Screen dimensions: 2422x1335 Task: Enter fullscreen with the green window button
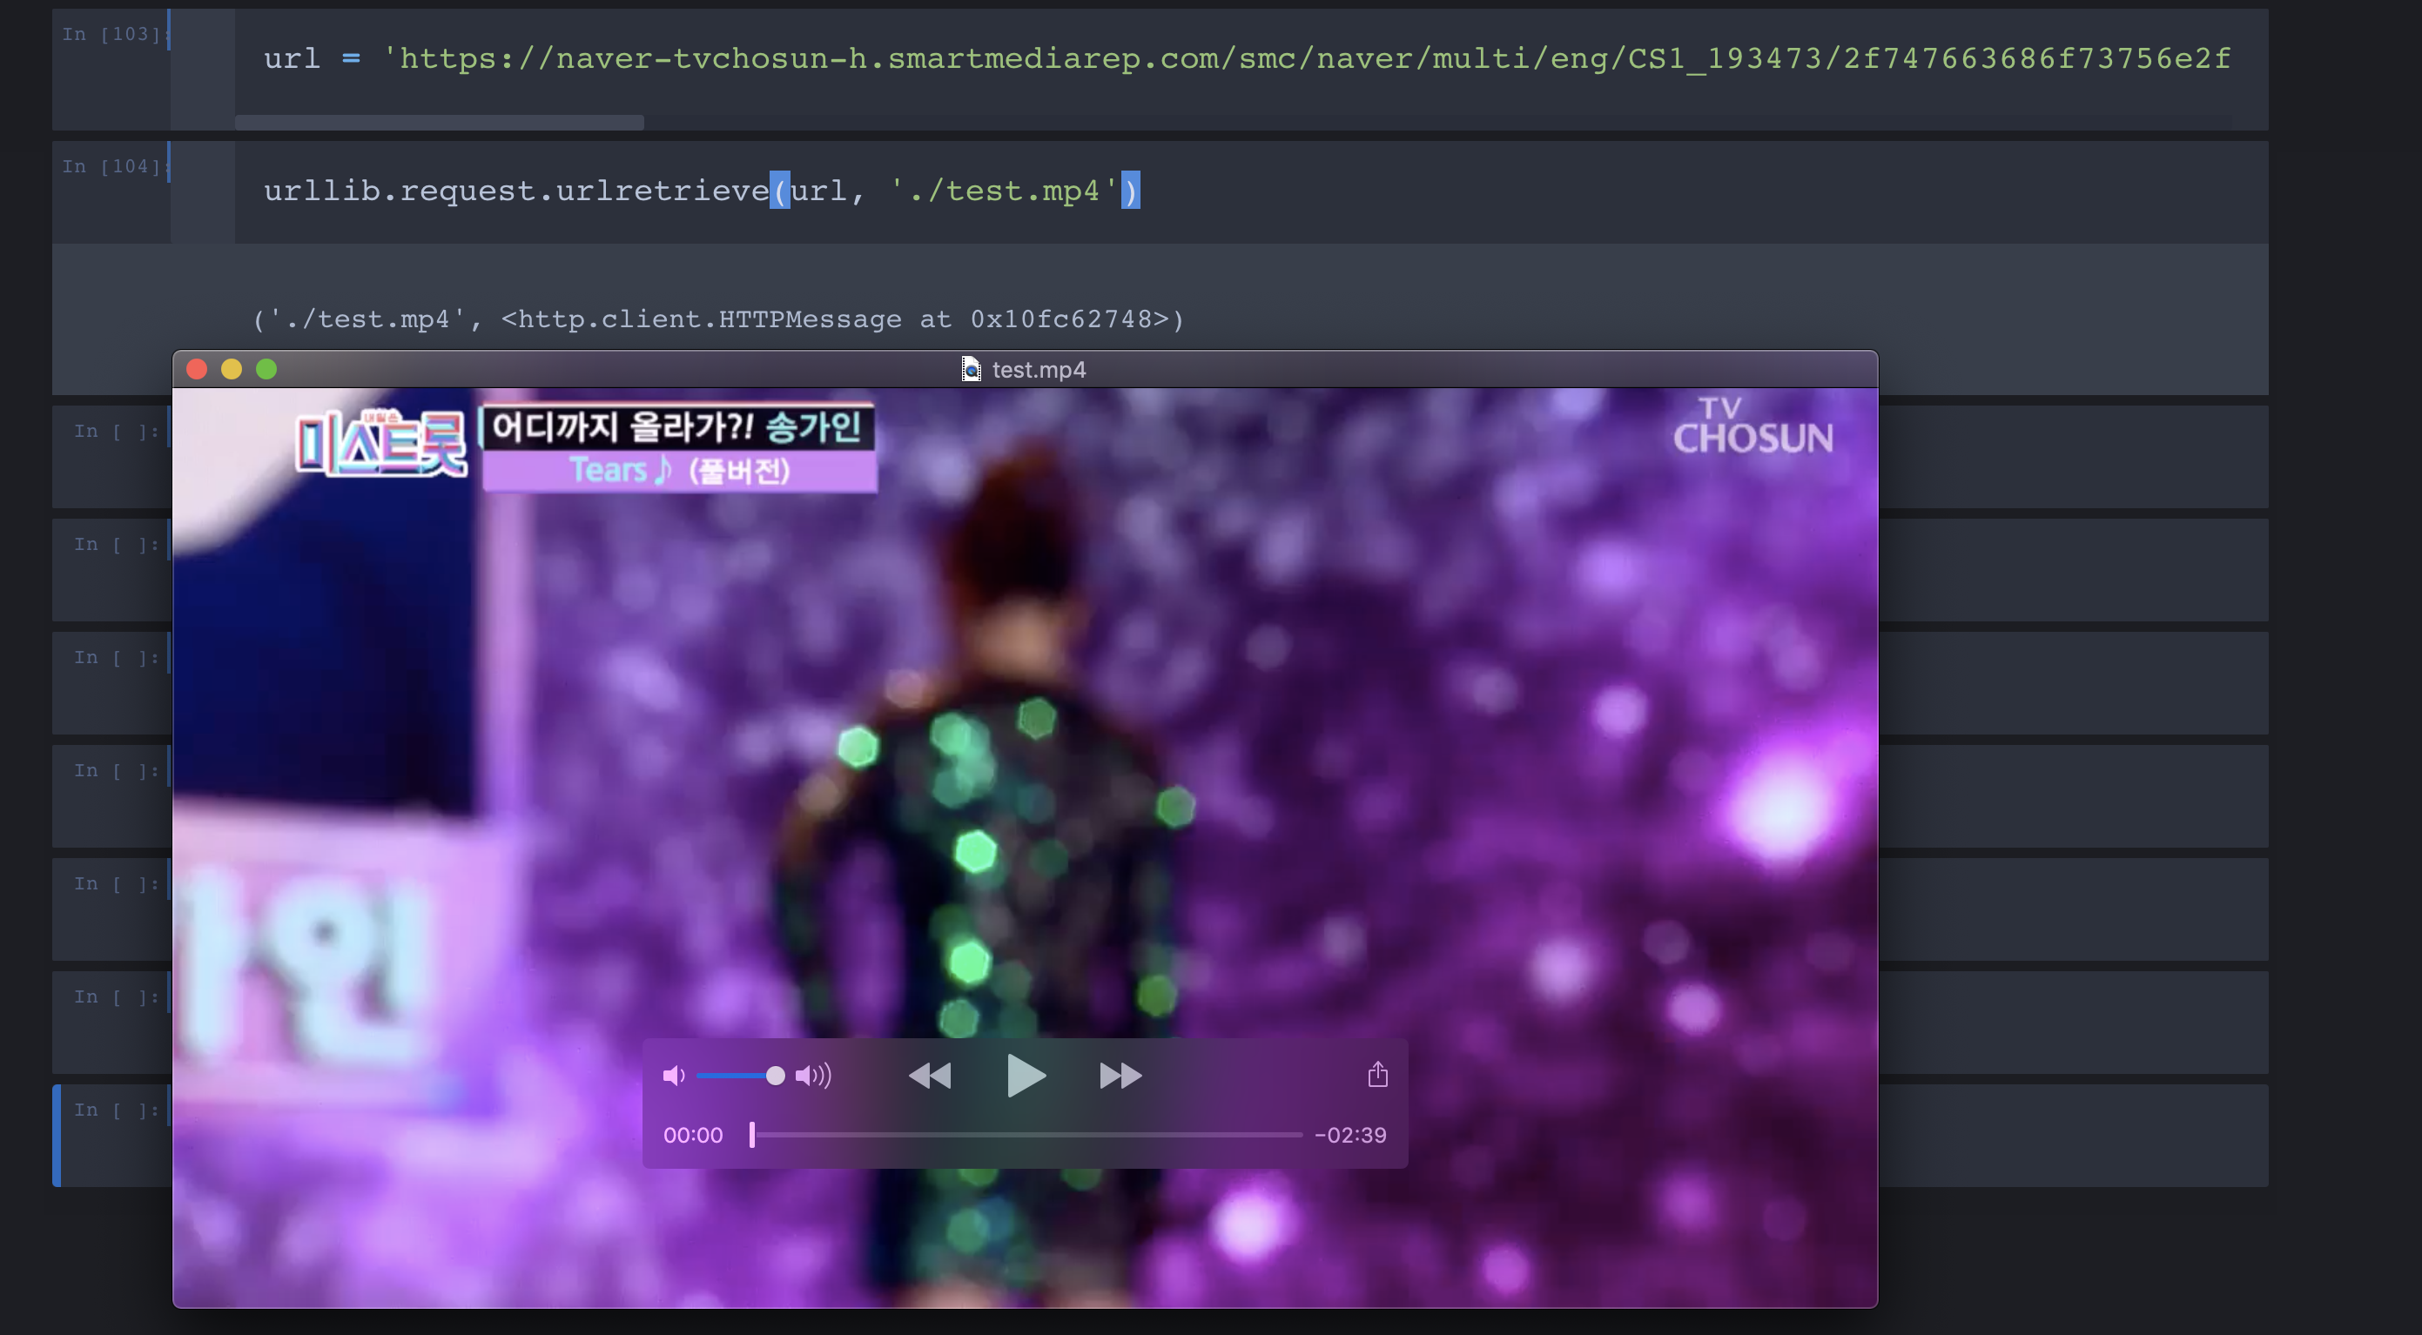pyautogui.click(x=266, y=370)
